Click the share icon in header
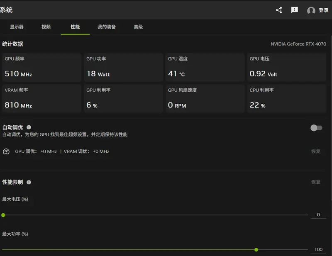Image resolution: width=332 pixels, height=256 pixels. coord(279,10)
